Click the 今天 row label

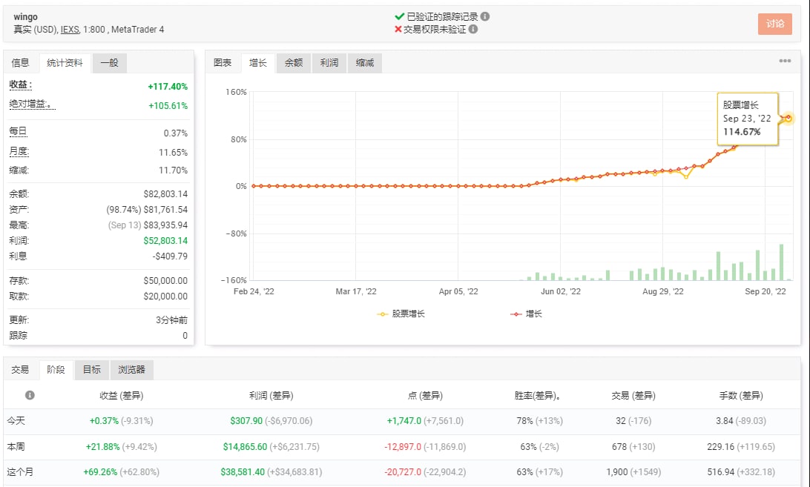(16, 421)
